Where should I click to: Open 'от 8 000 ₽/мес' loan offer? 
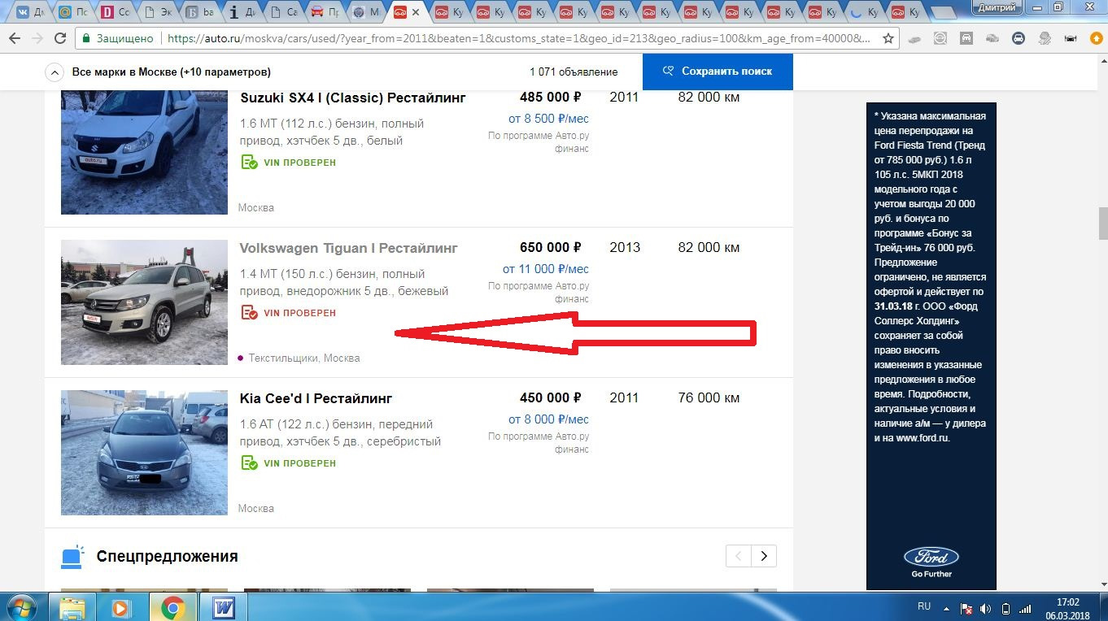coord(548,419)
